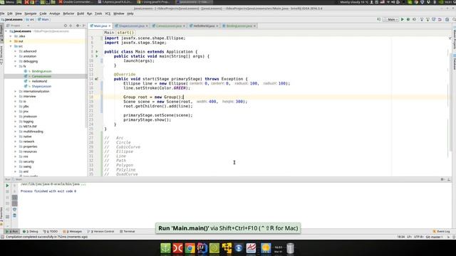This screenshot has width=456, height=256.
Task: Hide the Project tool window
Action: (x=84, y=26)
